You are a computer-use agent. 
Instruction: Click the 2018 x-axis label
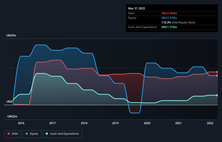point(84,123)
